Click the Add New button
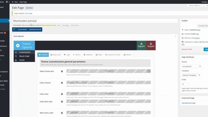The image size is (208, 117). pyautogui.click(x=29, y=8)
